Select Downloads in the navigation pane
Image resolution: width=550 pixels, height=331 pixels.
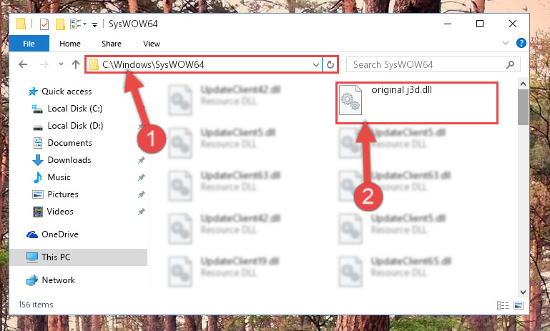pos(69,160)
